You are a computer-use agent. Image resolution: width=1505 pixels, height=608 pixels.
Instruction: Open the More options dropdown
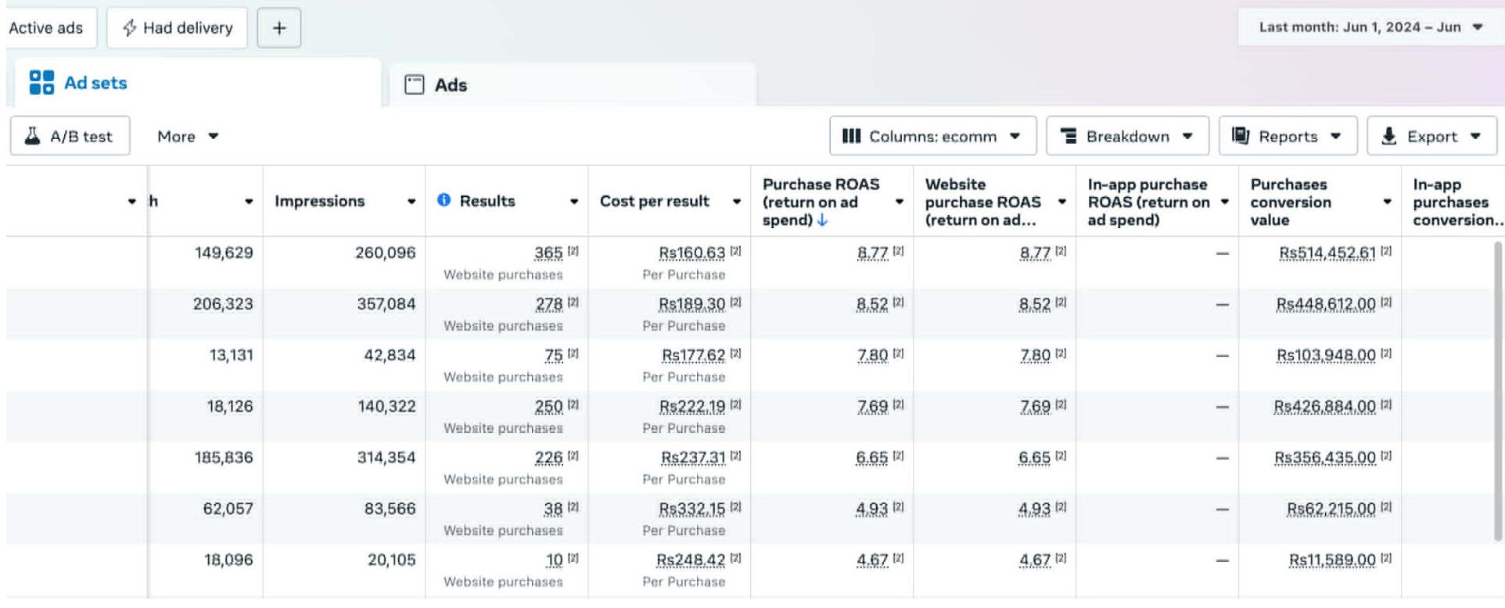[x=188, y=136]
